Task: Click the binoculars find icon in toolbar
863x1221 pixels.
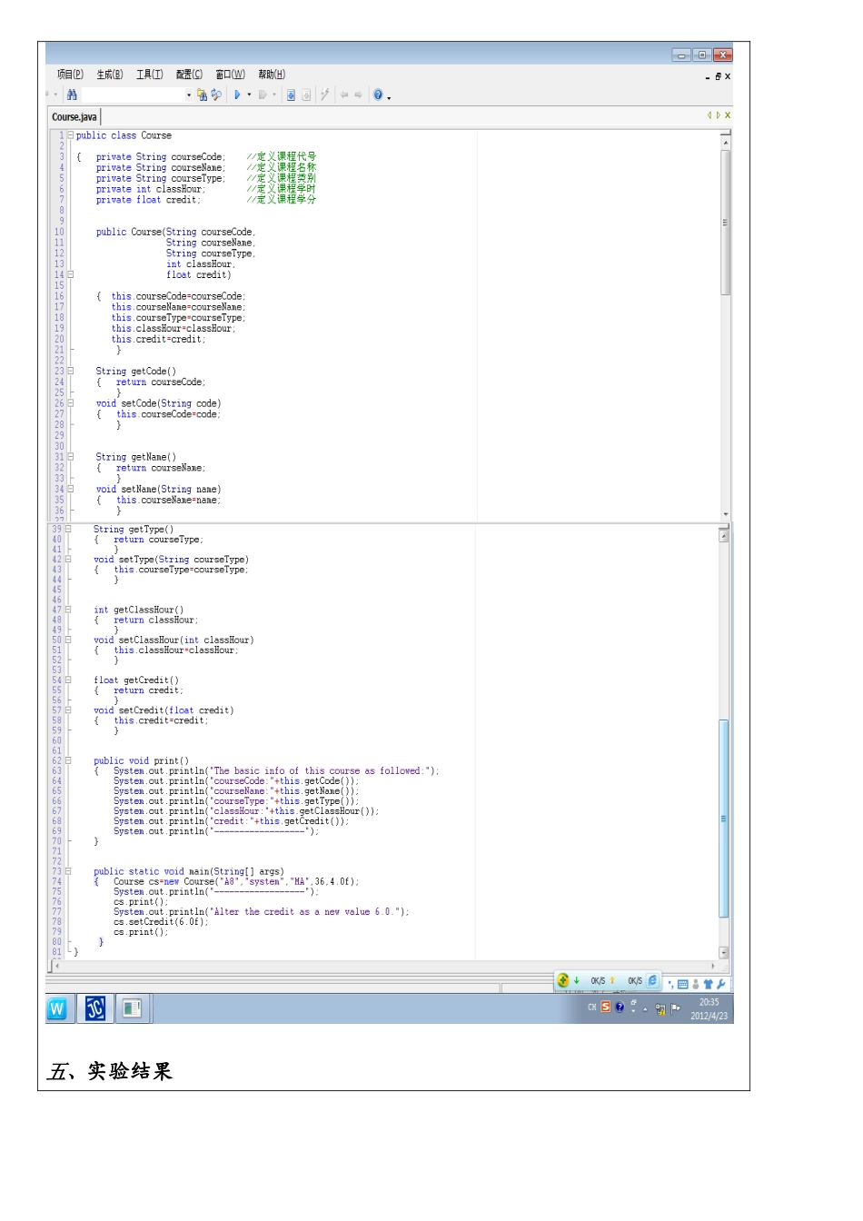Action: [x=72, y=94]
